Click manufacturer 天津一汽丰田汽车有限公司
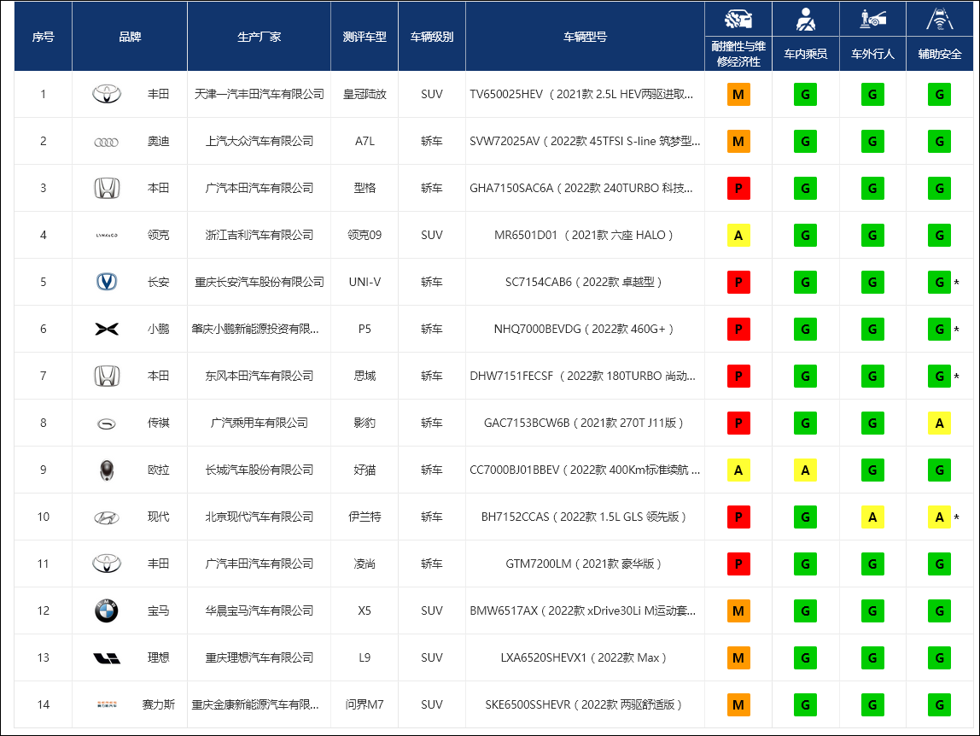Screen dimensions: 980x736 [x=260, y=95]
